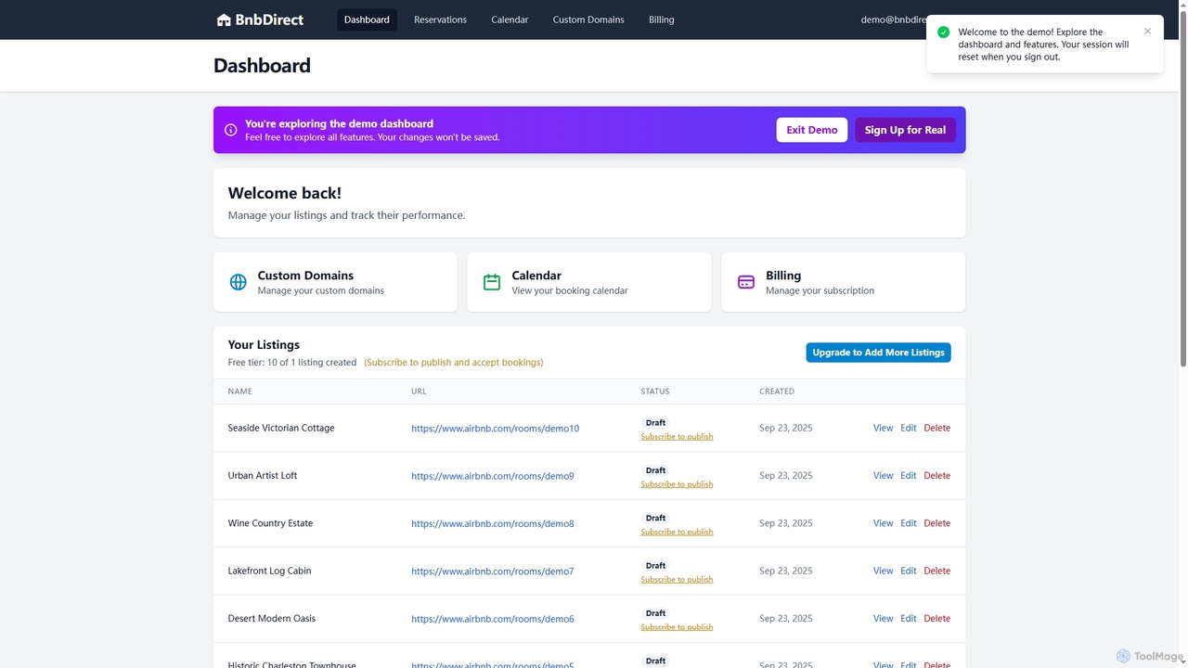Open the Custom Domains card title
Viewport: 1188px width, 668px height.
click(x=305, y=276)
